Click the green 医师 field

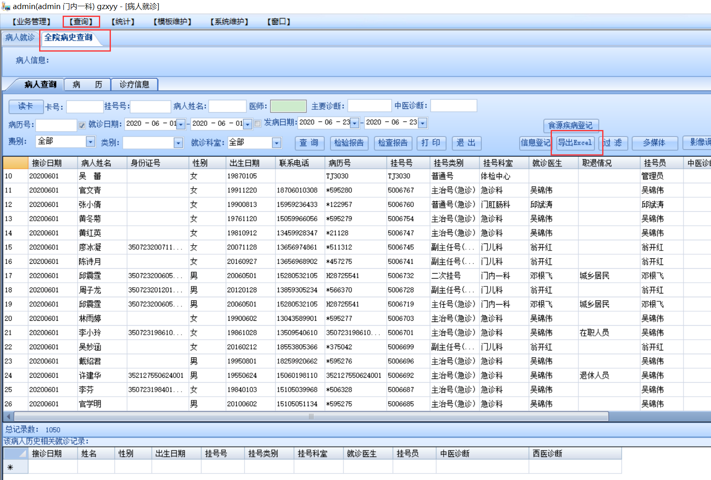[288, 106]
